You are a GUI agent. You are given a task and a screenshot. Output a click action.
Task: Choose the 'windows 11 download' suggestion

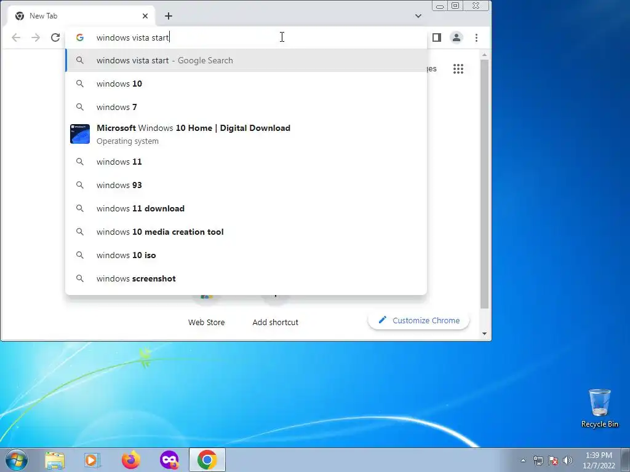[x=246, y=208]
